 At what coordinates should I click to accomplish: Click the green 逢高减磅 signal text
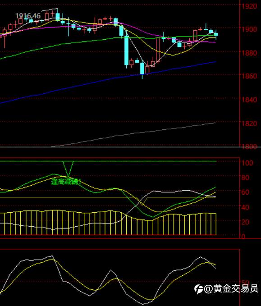click(66, 182)
